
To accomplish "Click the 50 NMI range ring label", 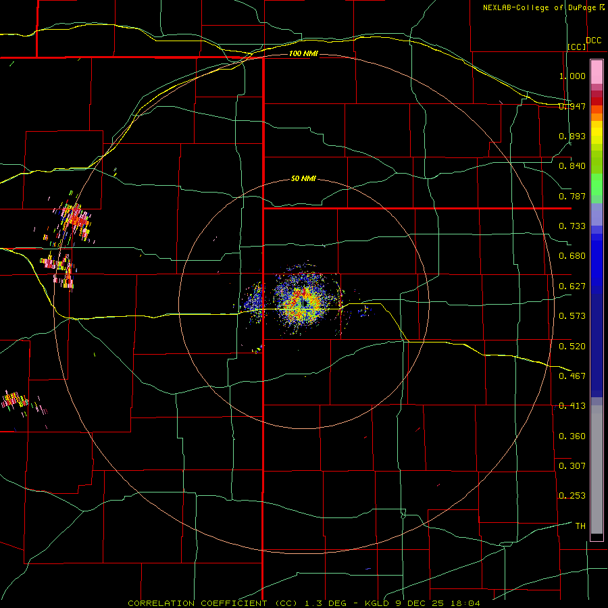I will [303, 179].
